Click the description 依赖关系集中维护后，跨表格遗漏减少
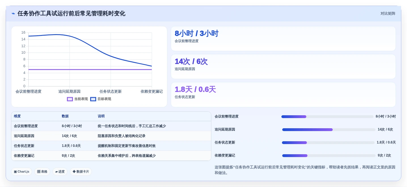 tap(127, 156)
